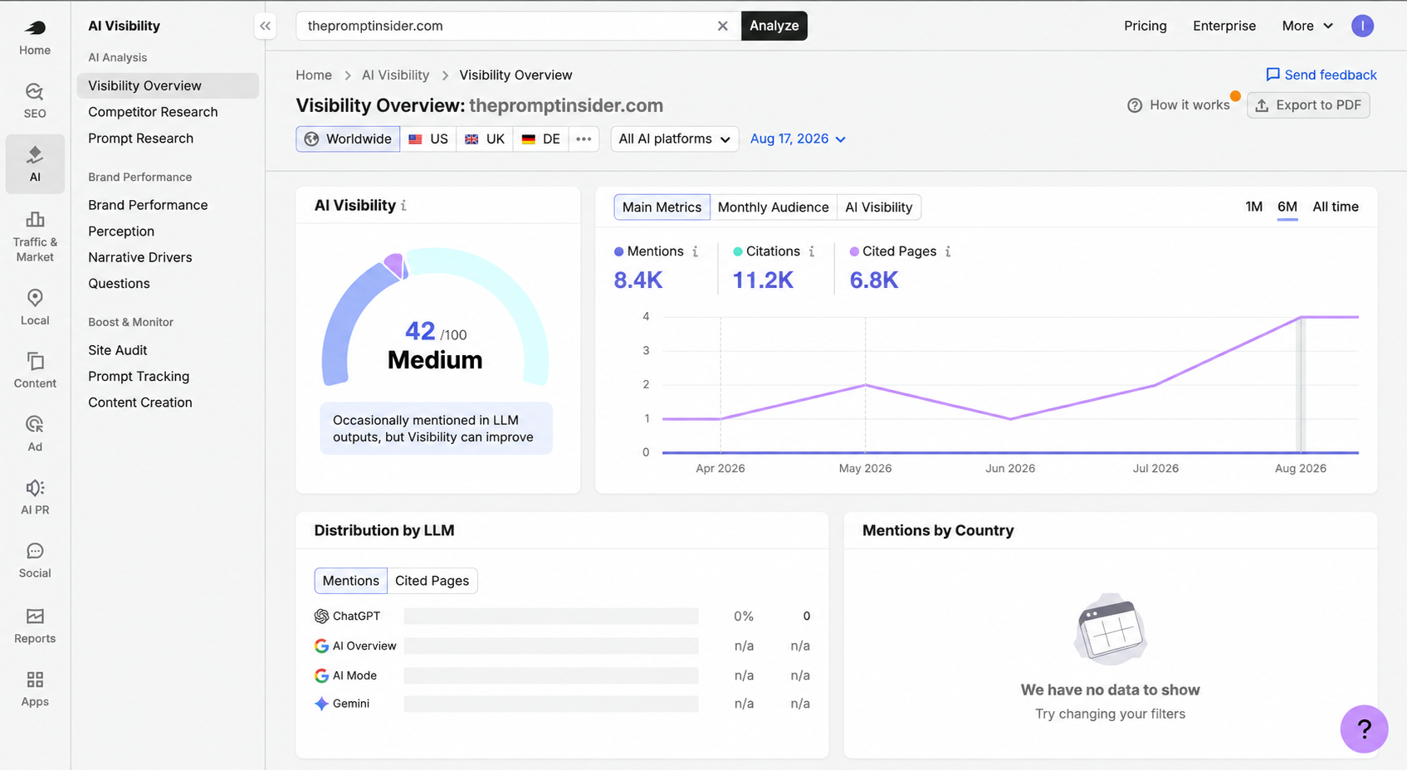The image size is (1407, 770).
Task: Select the US region filter
Action: [428, 139]
